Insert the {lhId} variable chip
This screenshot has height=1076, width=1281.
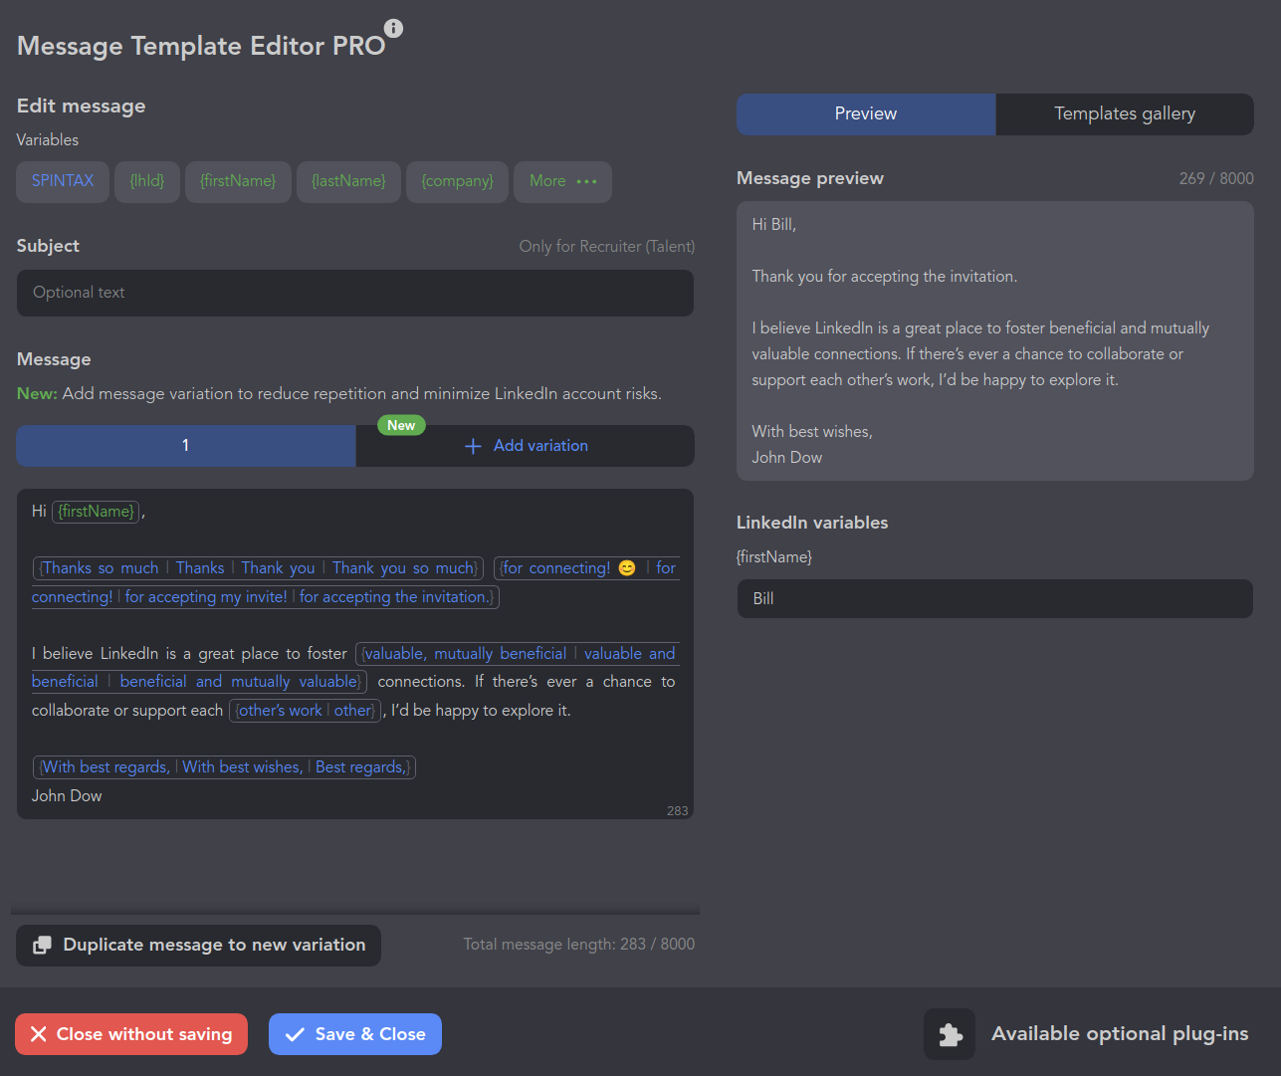pyautogui.click(x=147, y=181)
